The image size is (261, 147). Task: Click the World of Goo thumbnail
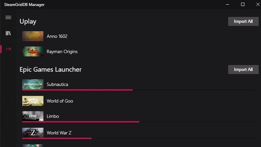click(33, 101)
